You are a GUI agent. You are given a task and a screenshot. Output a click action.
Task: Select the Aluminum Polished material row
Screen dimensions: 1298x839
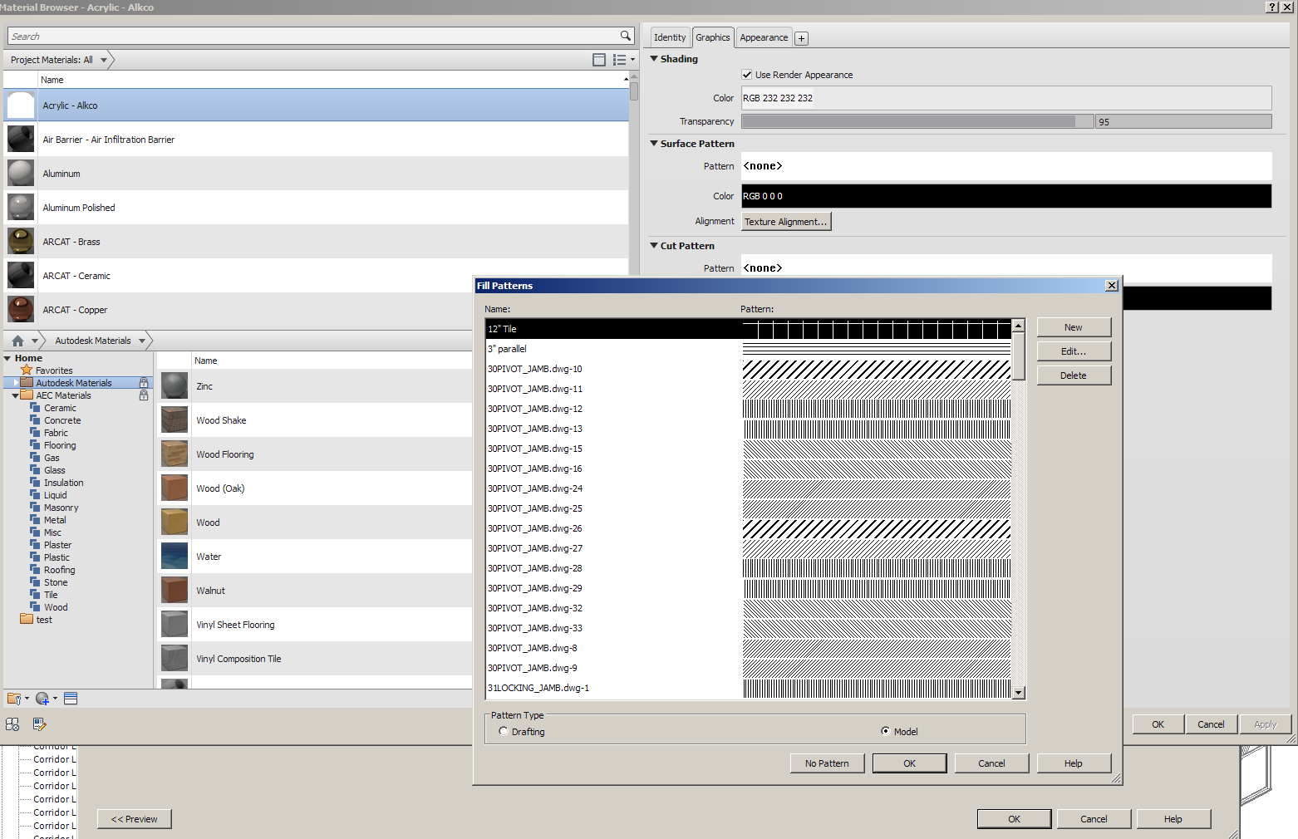click(x=316, y=208)
